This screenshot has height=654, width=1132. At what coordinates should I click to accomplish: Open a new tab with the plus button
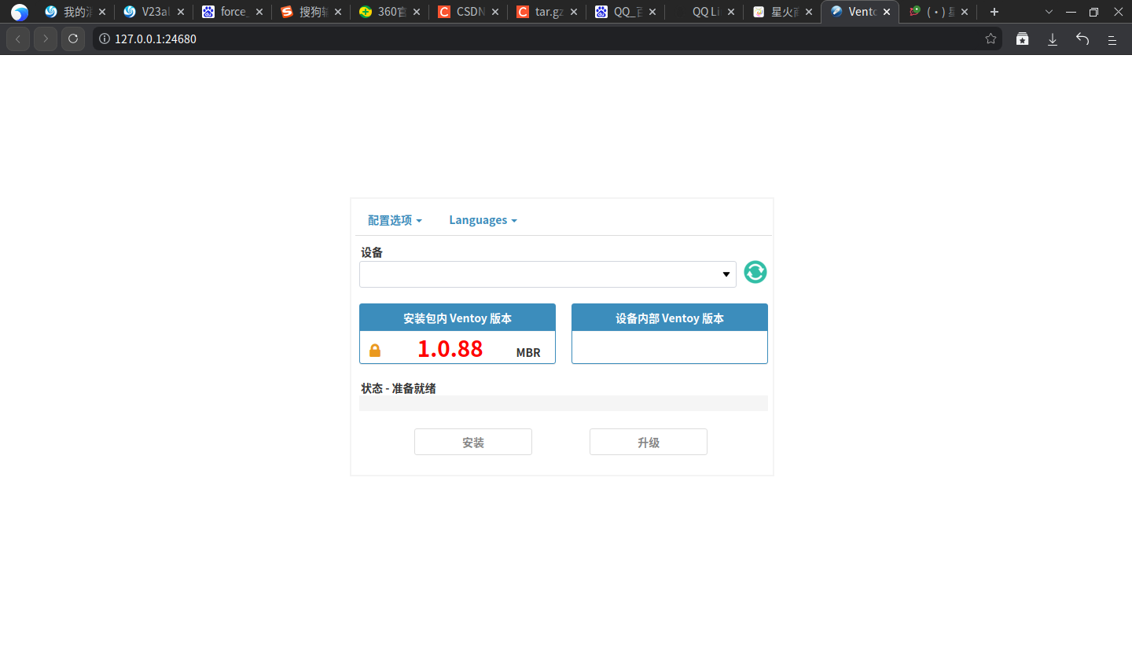[994, 12]
